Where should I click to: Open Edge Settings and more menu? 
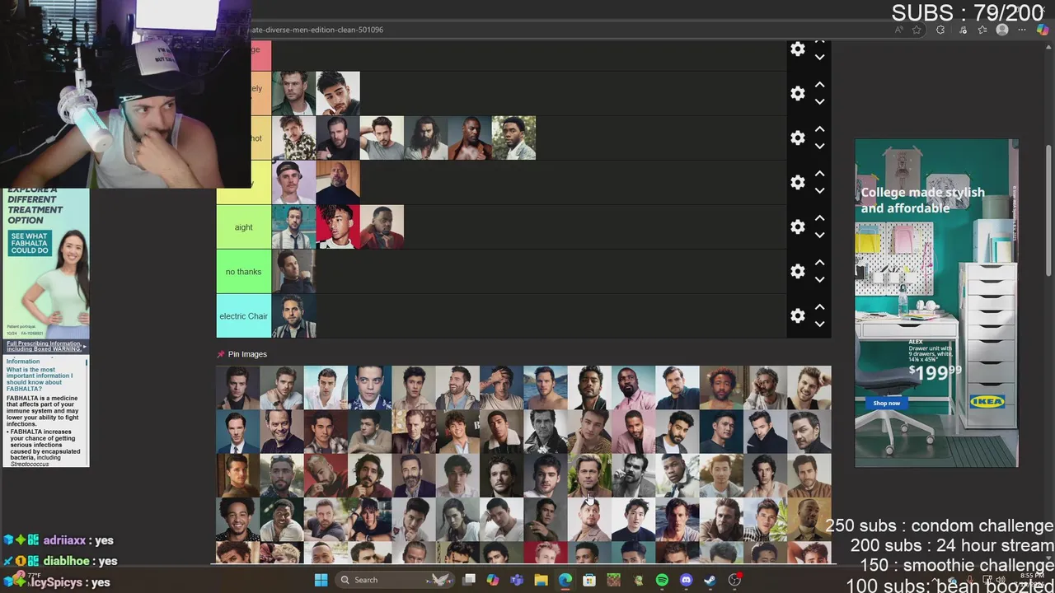(x=1022, y=30)
